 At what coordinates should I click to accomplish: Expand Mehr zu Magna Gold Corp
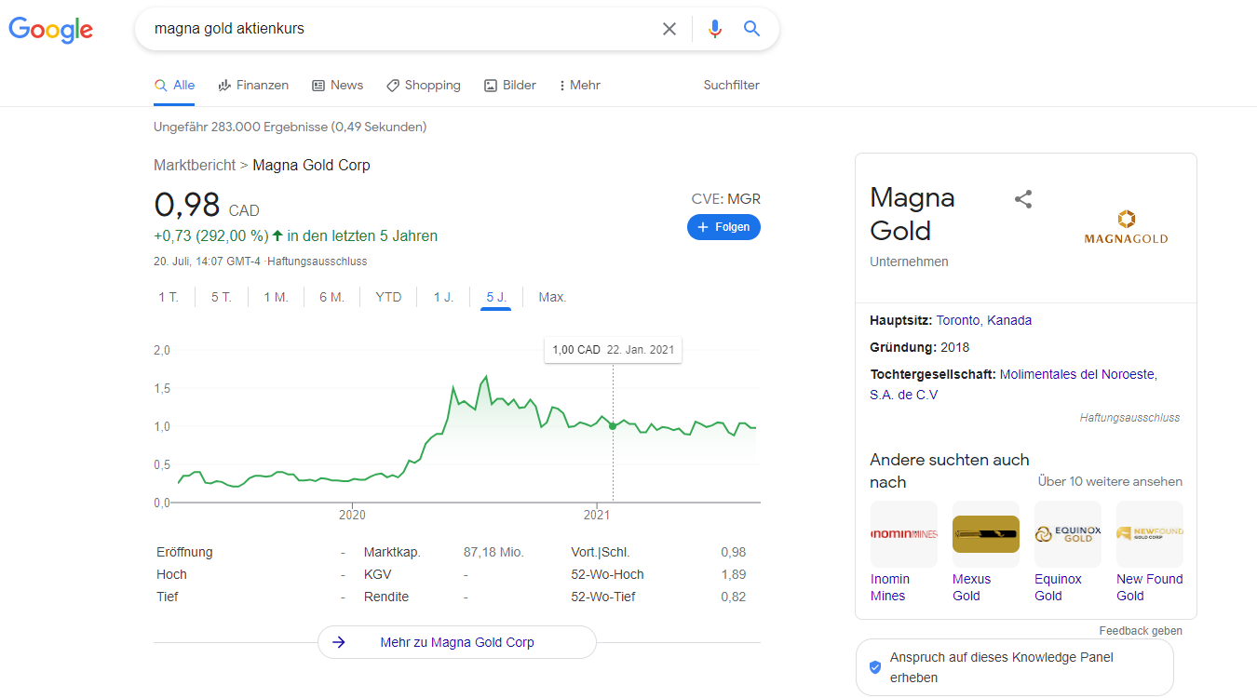point(456,642)
